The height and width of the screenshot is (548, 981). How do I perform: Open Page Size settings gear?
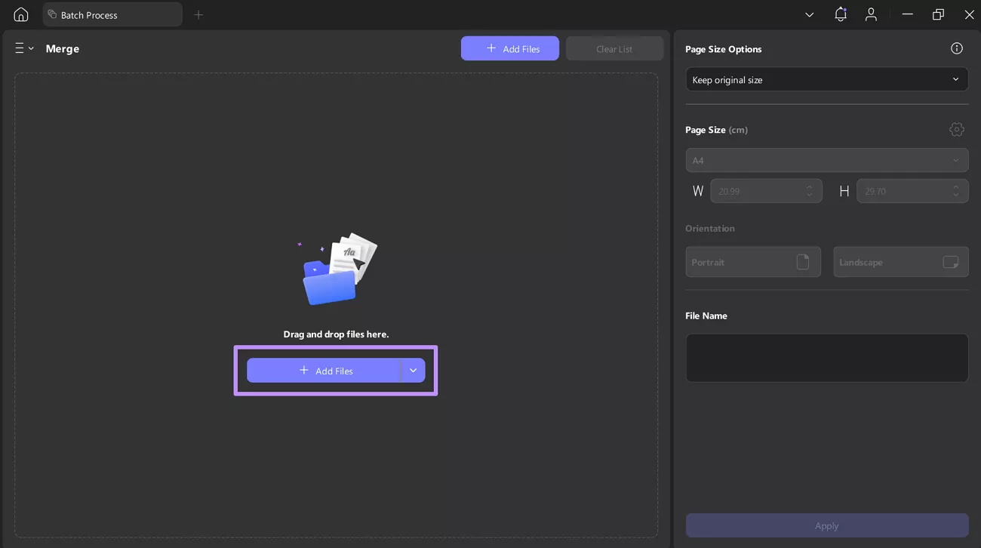coord(956,130)
